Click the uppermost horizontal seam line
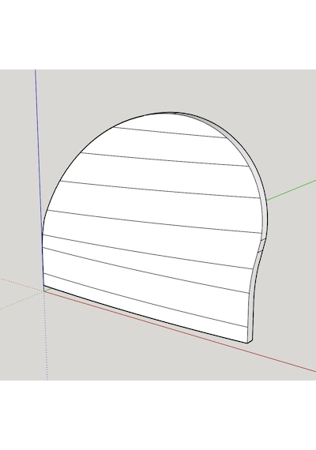Image resolution: width=316 pixels, height=450 pixels. 170,133
